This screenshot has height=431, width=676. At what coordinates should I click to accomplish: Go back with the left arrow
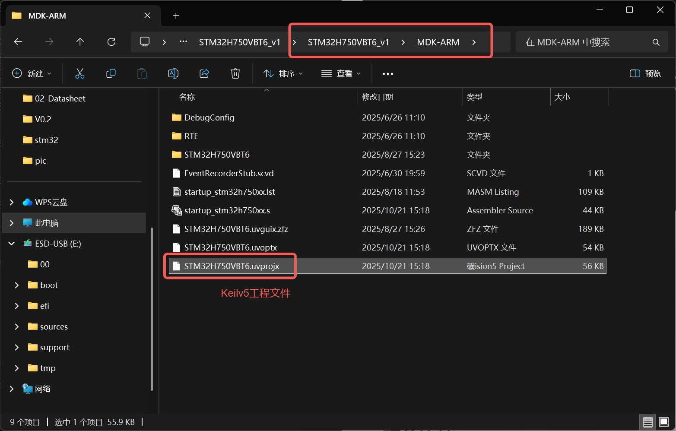point(18,42)
